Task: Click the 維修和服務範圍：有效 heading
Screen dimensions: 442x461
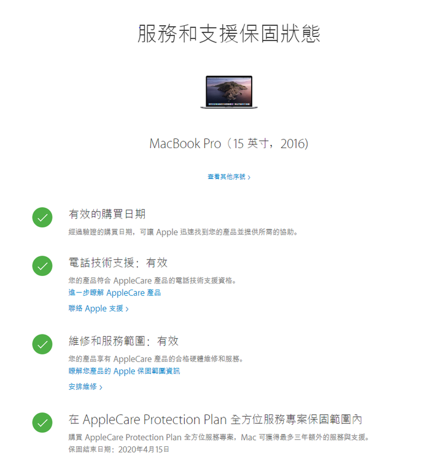Action: pyautogui.click(x=123, y=341)
